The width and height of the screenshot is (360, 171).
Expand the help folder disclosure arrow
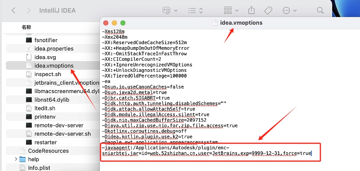point(16,159)
